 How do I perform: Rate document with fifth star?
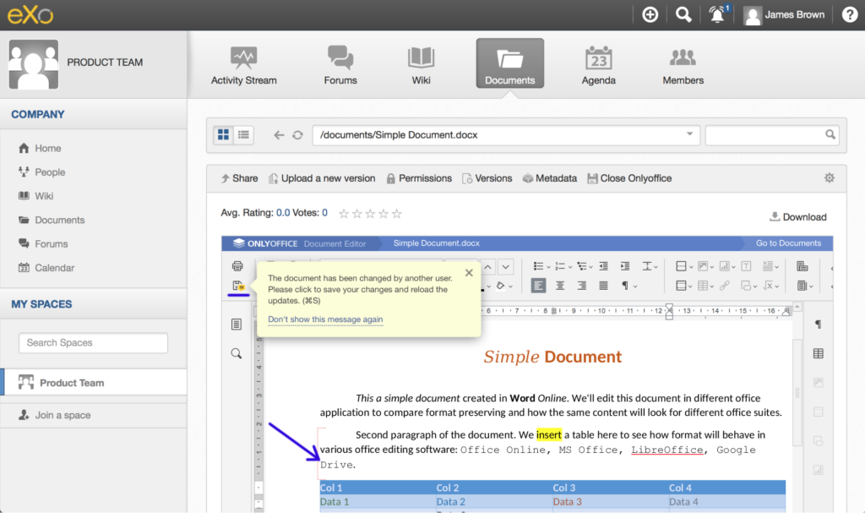397,214
